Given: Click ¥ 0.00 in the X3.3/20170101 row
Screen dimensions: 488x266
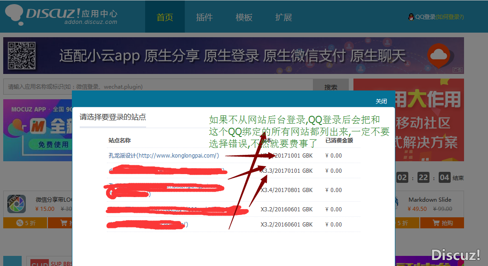Looking at the screenshot, I should click(333, 171).
